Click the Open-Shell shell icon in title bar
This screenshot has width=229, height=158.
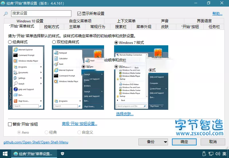(x=3, y=3)
